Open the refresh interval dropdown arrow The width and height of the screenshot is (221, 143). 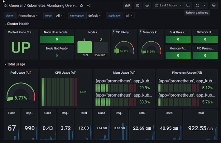[204, 6]
